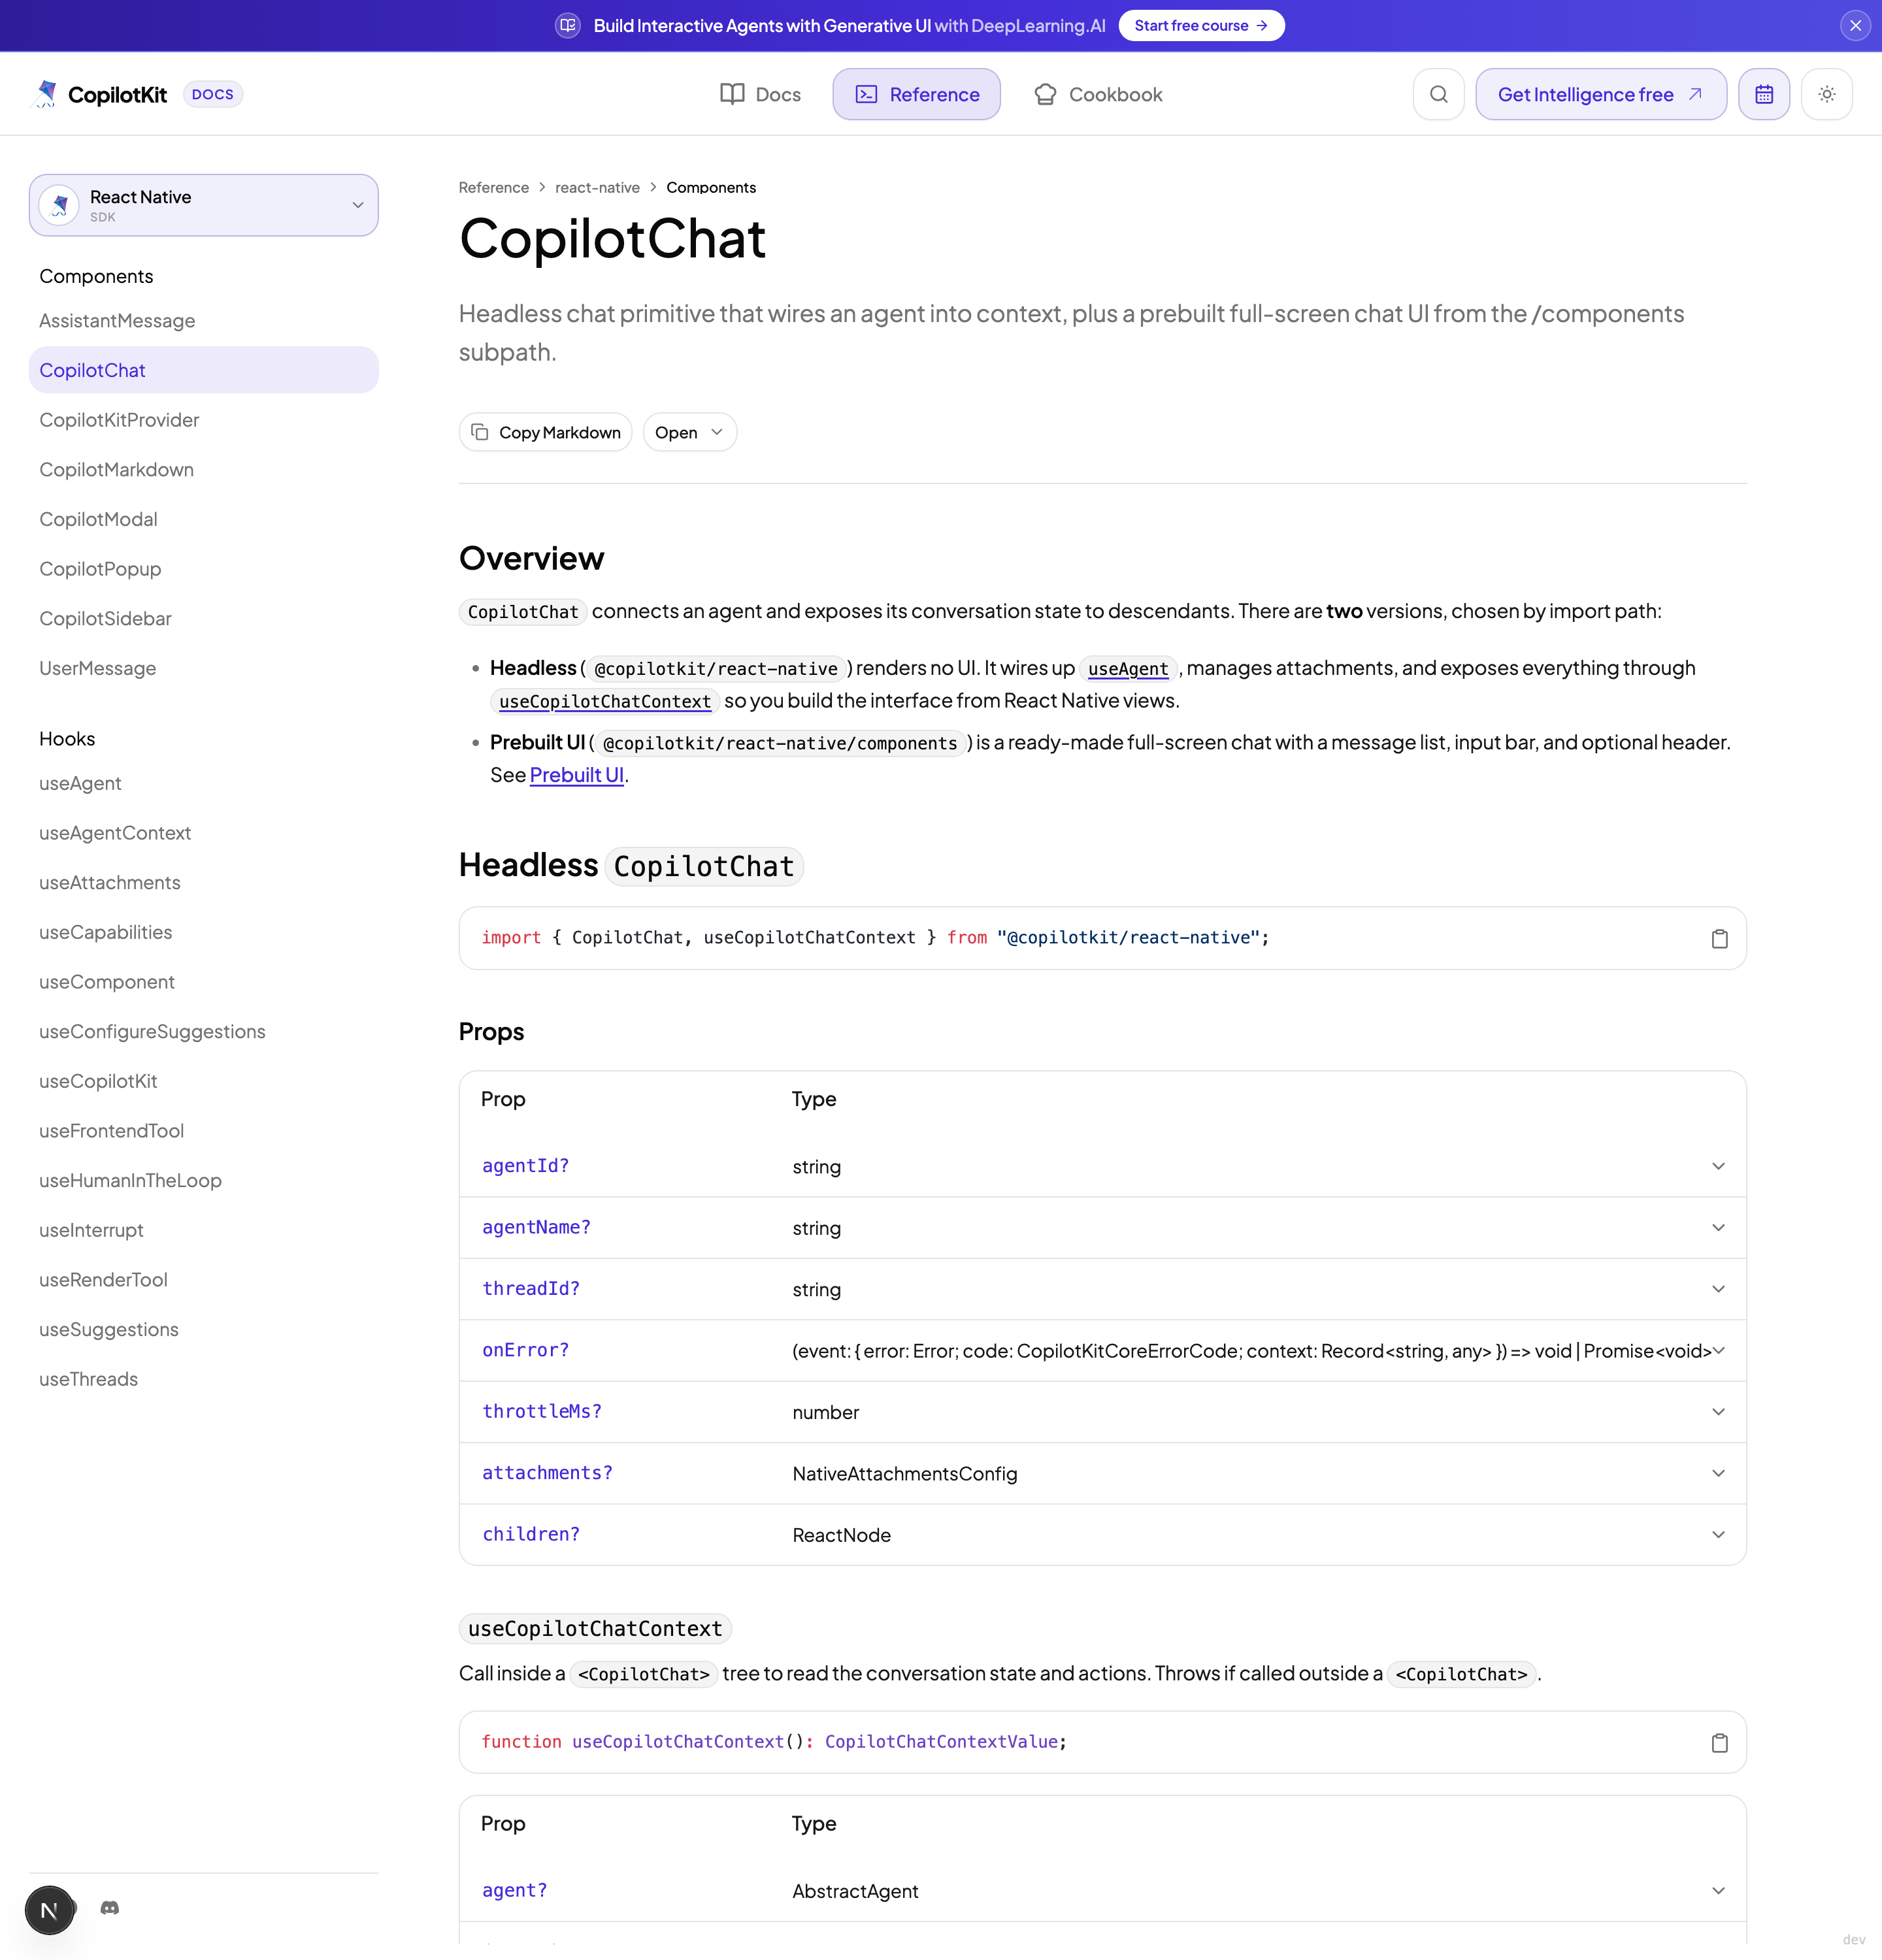Open the Cookbook tab
1882x1960 pixels.
[1097, 94]
